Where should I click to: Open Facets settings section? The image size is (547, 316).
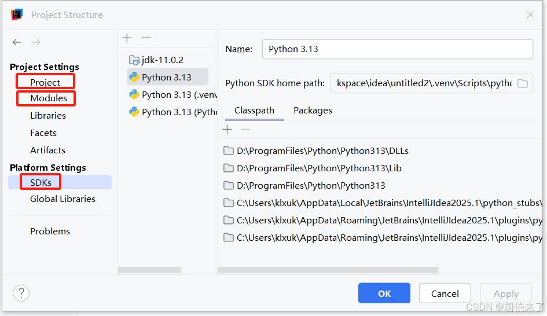[x=43, y=133]
